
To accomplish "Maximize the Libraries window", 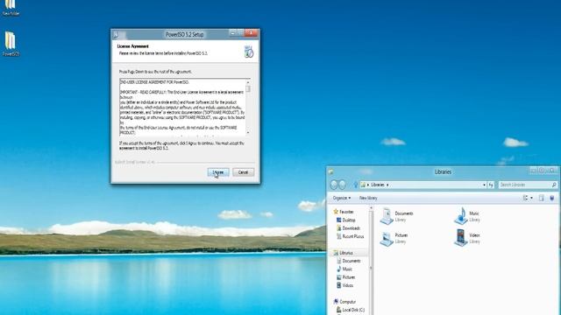I will [x=542, y=171].
